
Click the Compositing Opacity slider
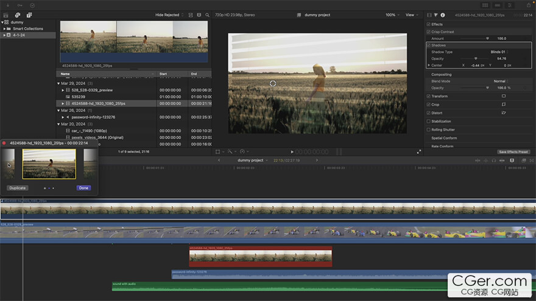[475, 88]
